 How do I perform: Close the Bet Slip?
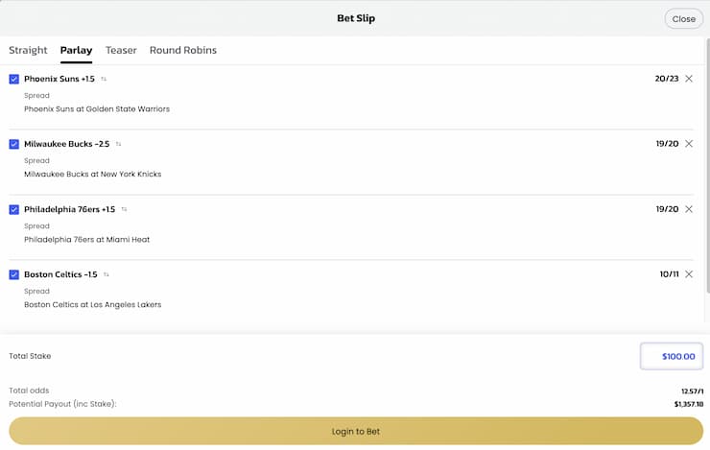(684, 19)
